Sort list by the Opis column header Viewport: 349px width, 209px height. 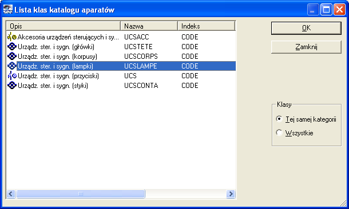point(64,26)
